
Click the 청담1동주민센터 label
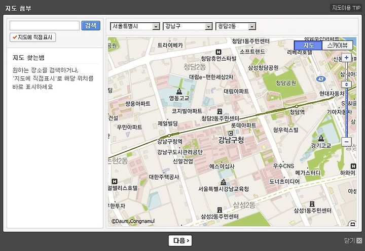(250, 41)
